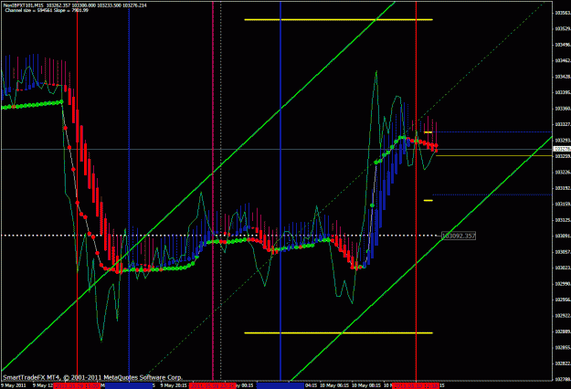Click red time label under right red line
The width and height of the screenshot is (571, 389).
click(x=416, y=385)
